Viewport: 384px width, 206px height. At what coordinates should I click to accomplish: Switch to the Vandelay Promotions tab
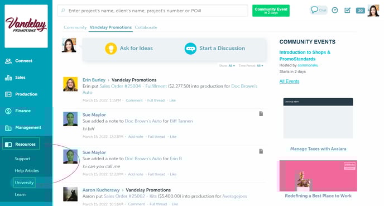111,27
